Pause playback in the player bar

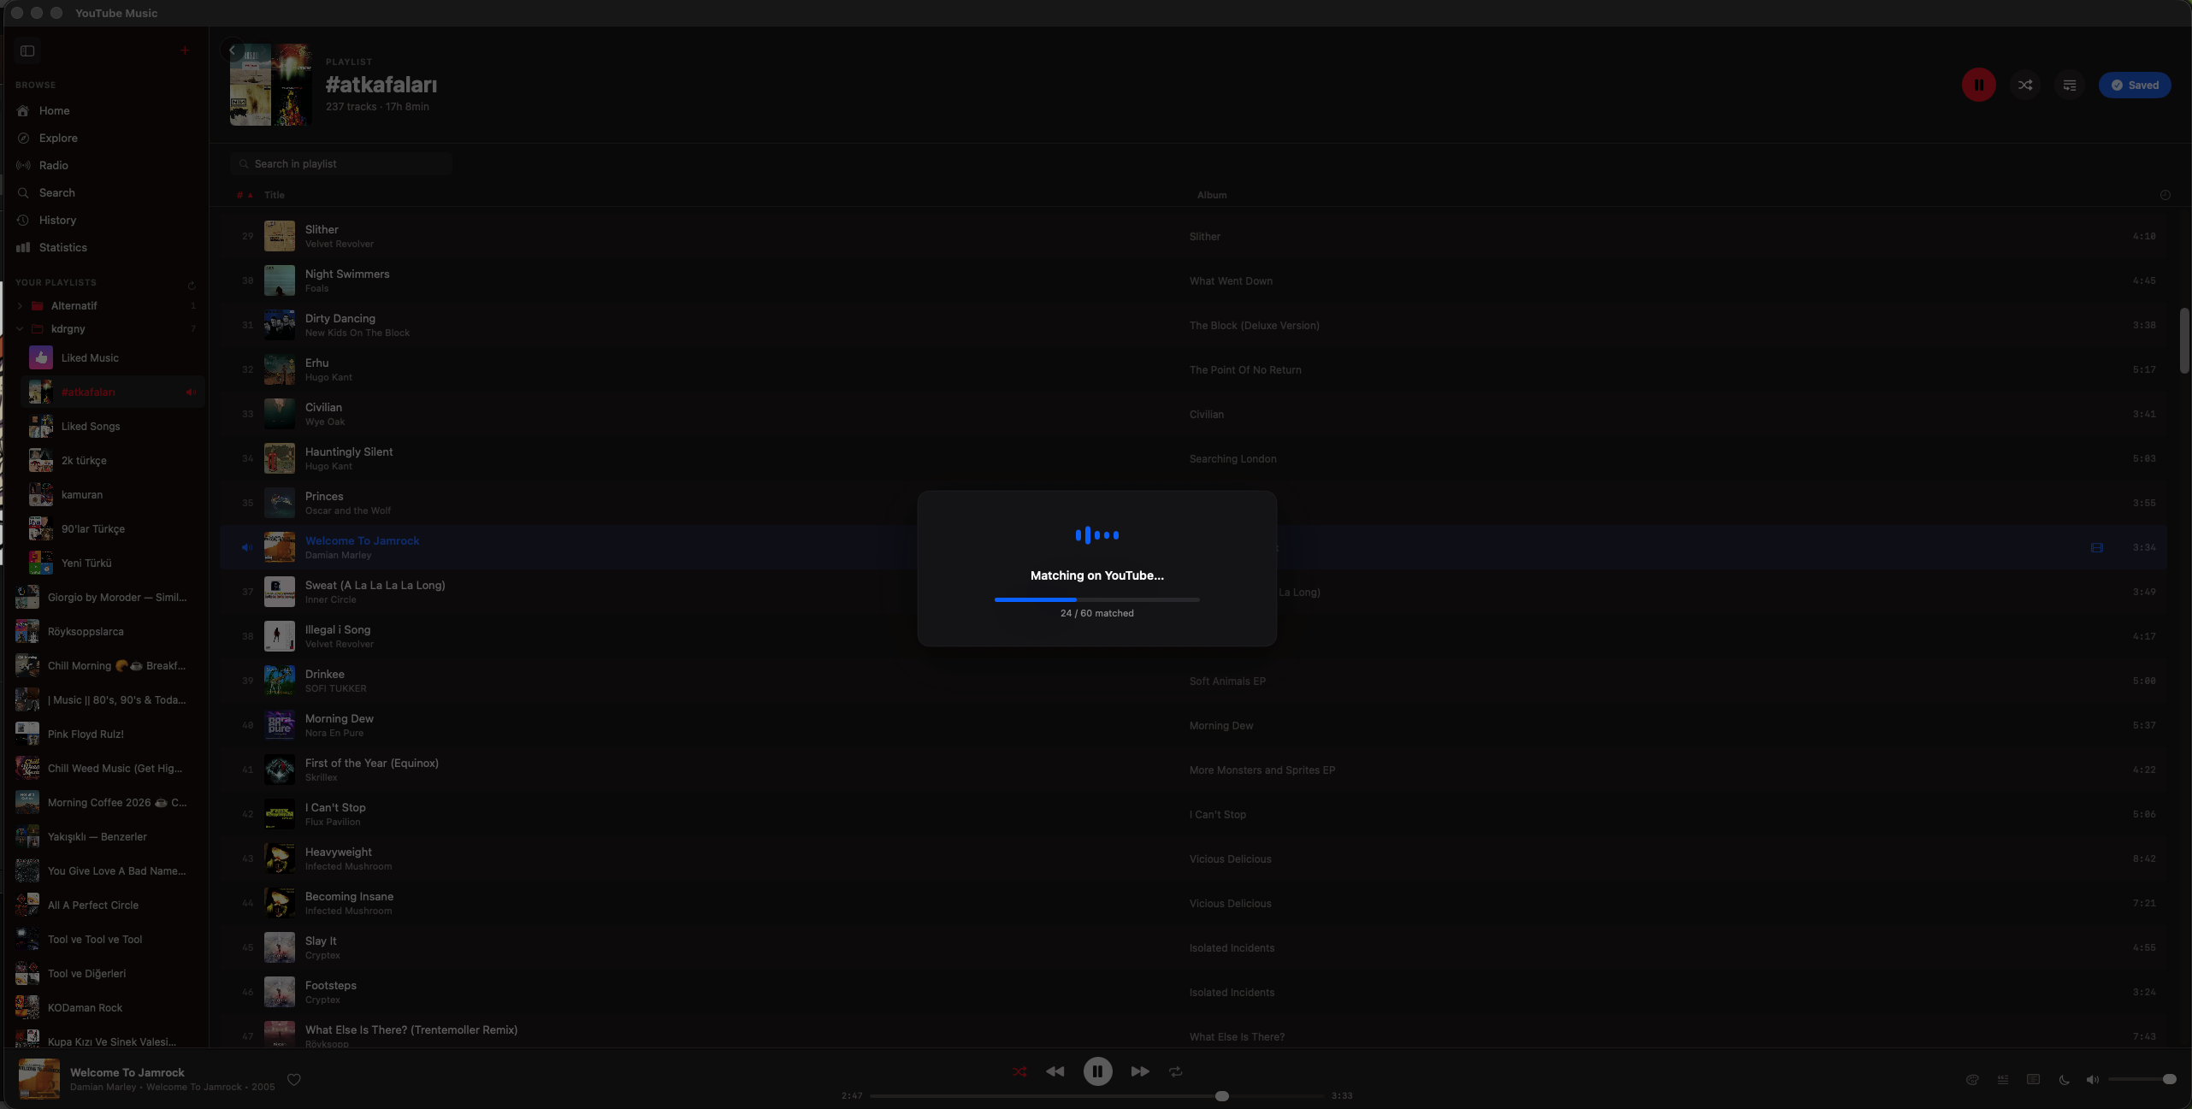1097,1071
